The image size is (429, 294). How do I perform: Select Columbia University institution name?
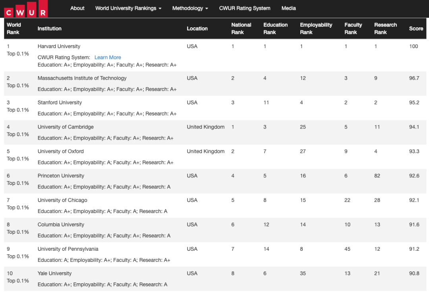(x=61, y=225)
